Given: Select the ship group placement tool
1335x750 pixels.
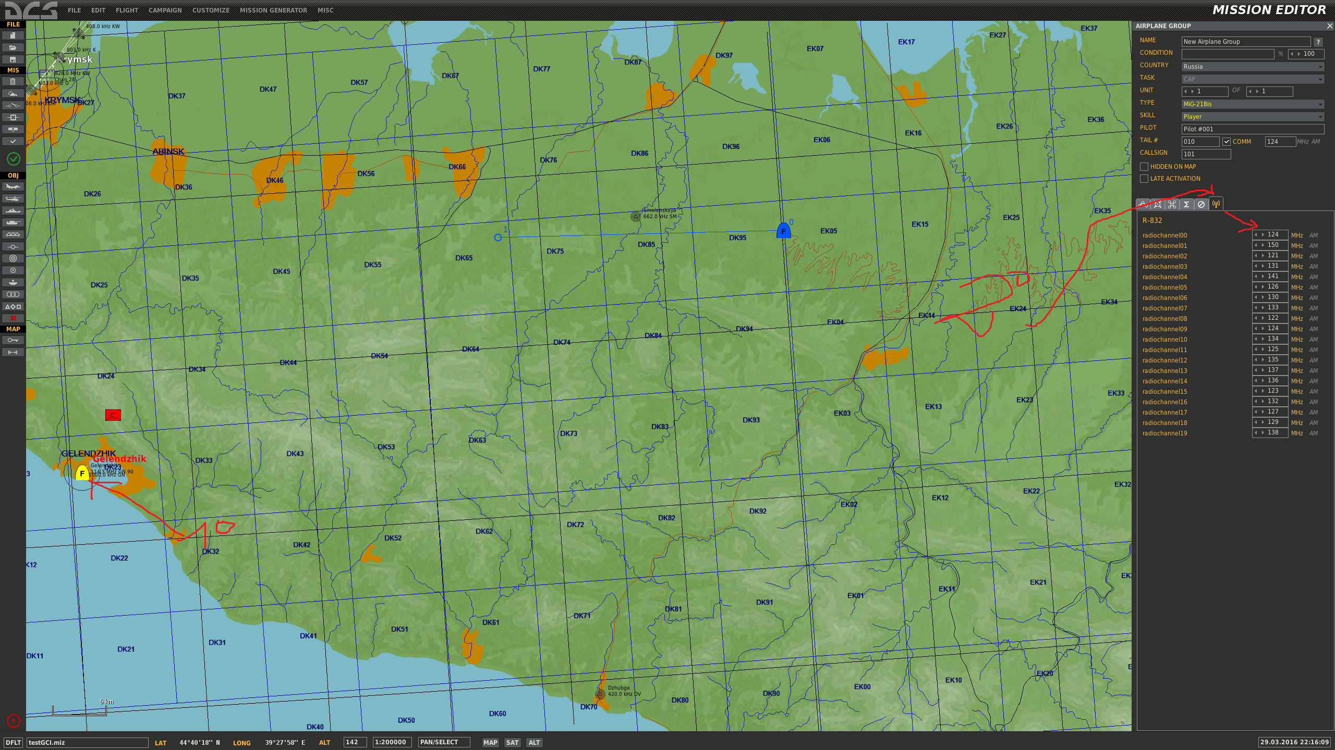Looking at the screenshot, I should click(x=13, y=210).
